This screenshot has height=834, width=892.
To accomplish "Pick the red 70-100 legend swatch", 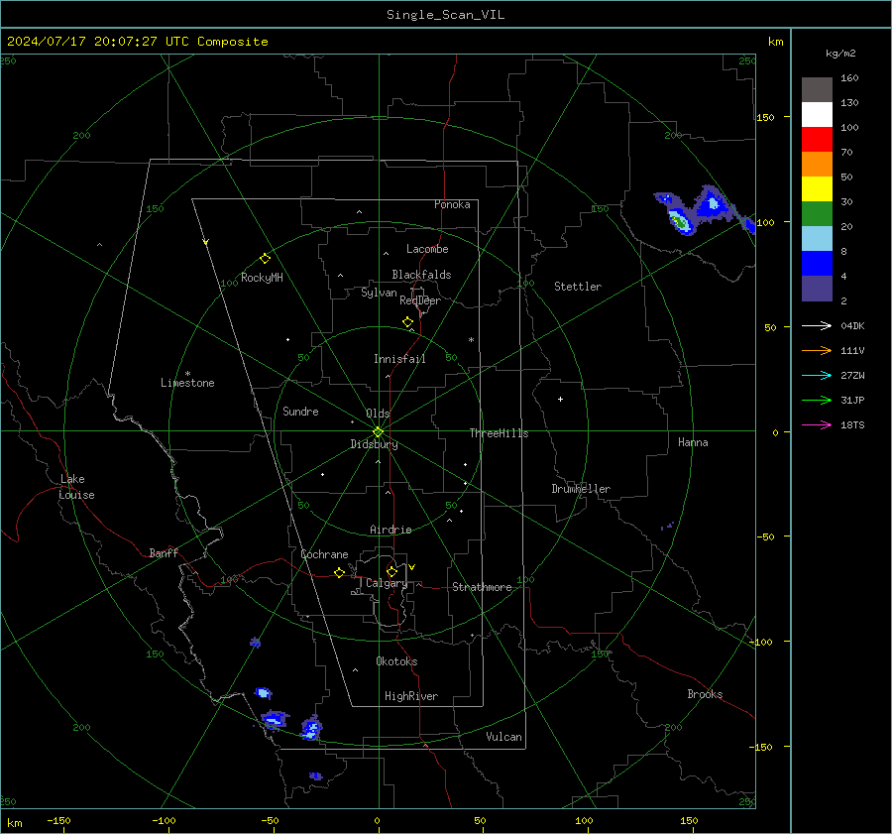I will coord(817,139).
